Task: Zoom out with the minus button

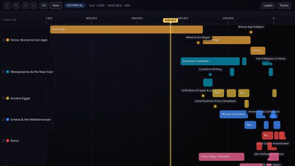Action: point(7,6)
